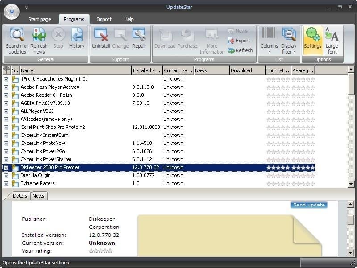357x268 pixels.
Task: Click the Send update button
Action: click(308, 205)
